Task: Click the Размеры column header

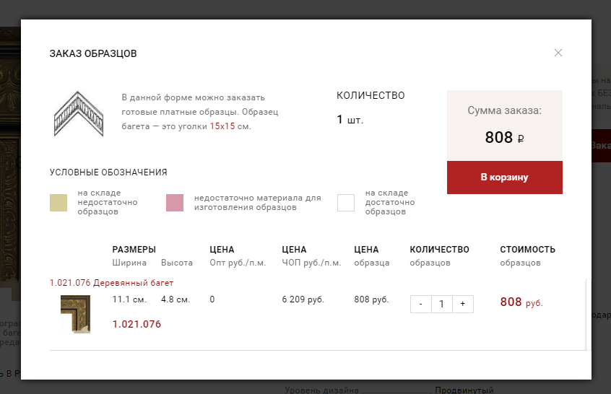Action: [134, 250]
